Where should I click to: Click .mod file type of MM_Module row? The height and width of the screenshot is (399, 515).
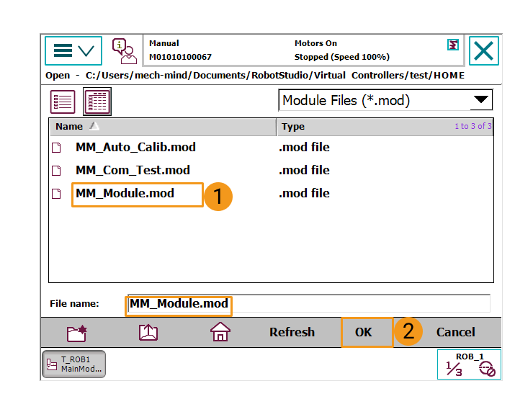tap(304, 193)
